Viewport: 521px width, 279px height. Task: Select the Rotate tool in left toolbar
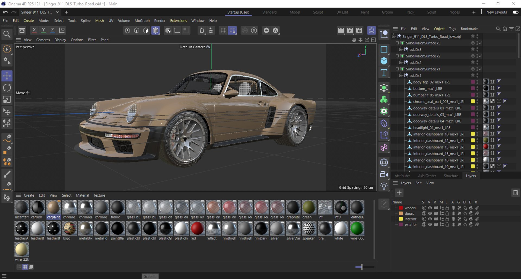pyautogui.click(x=7, y=88)
